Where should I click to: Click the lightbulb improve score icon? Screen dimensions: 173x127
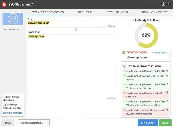pos(124,66)
